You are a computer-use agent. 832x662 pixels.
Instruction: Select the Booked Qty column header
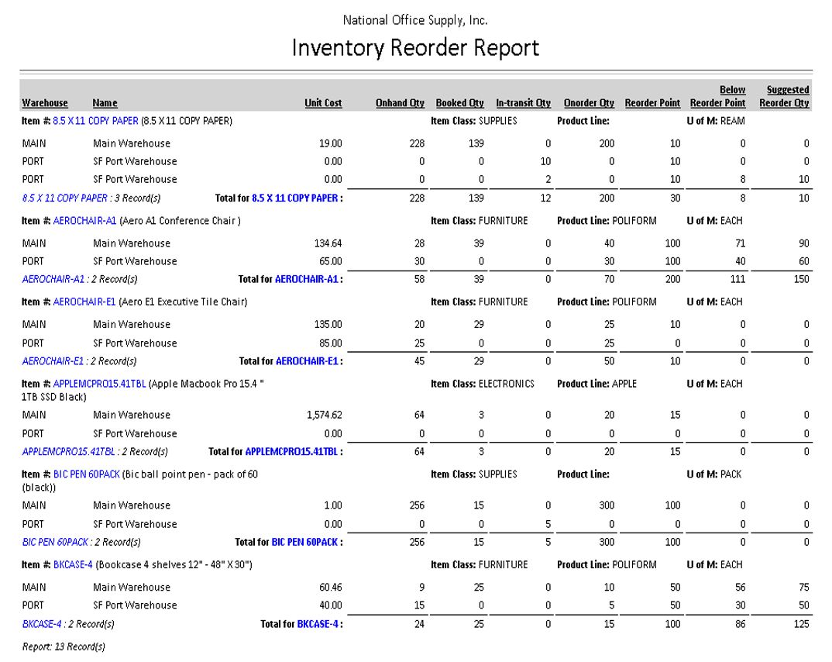(459, 103)
